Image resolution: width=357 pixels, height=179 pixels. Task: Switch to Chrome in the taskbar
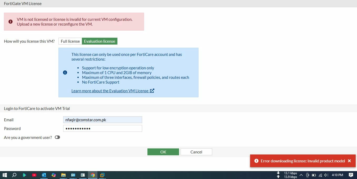pyautogui.click(x=92, y=175)
